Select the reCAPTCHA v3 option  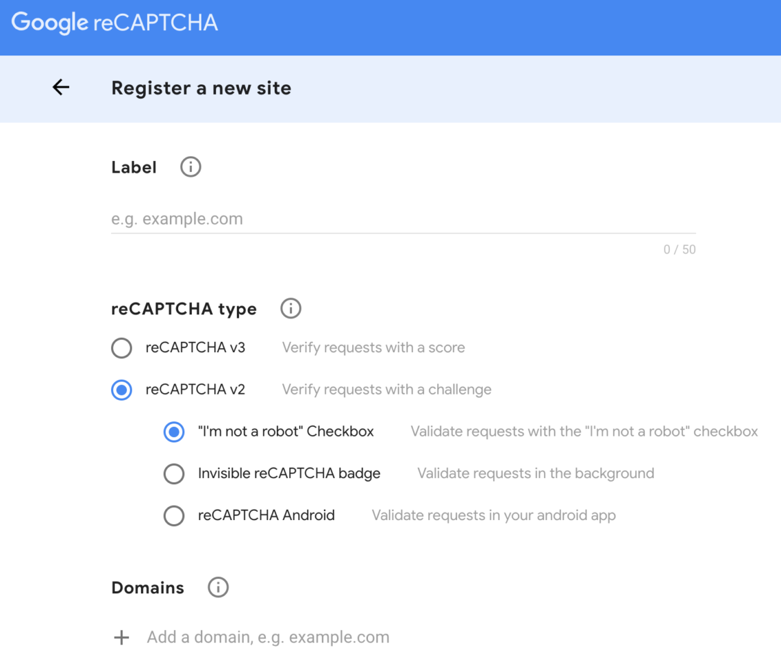point(121,348)
